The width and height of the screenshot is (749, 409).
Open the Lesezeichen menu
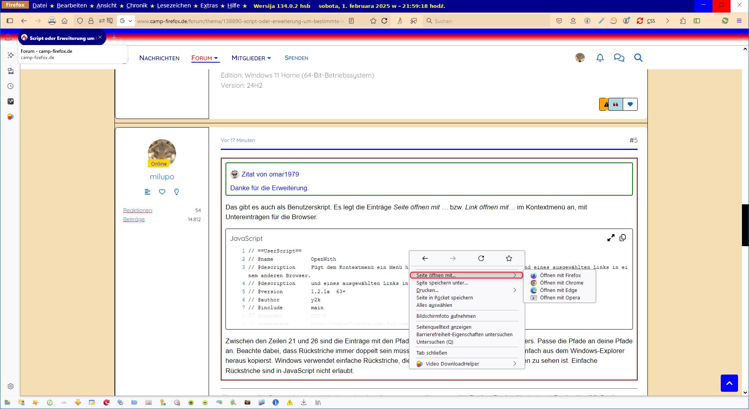pyautogui.click(x=174, y=5)
